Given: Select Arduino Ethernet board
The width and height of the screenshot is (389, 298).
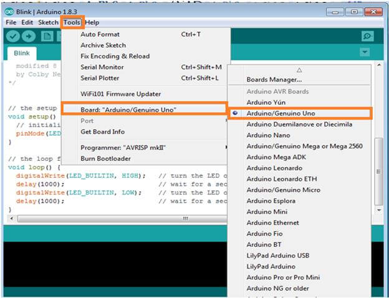Looking at the screenshot, I should (300, 223).
